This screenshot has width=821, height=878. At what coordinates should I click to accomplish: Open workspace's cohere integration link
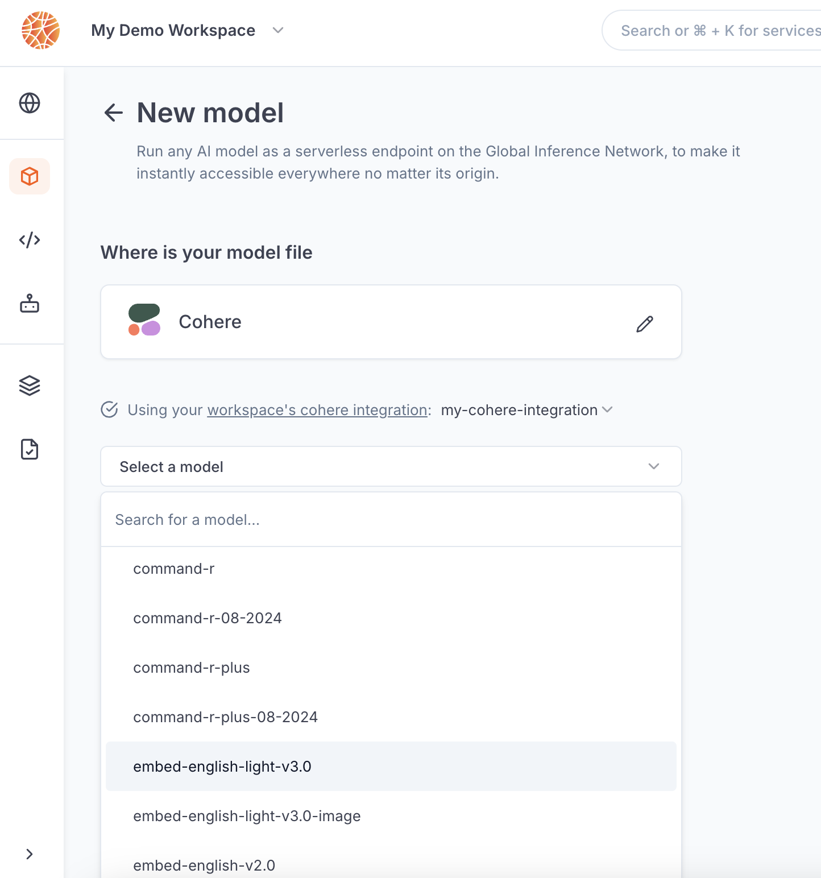[x=317, y=410]
